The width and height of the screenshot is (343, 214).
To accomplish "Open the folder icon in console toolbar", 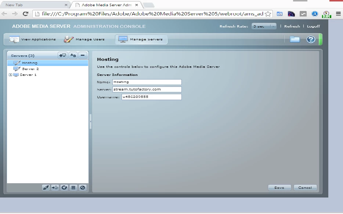I will pos(295,39).
